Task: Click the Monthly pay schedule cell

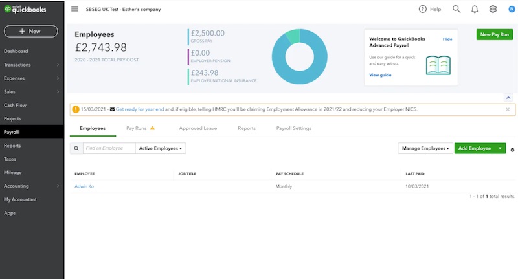Action: click(284, 186)
